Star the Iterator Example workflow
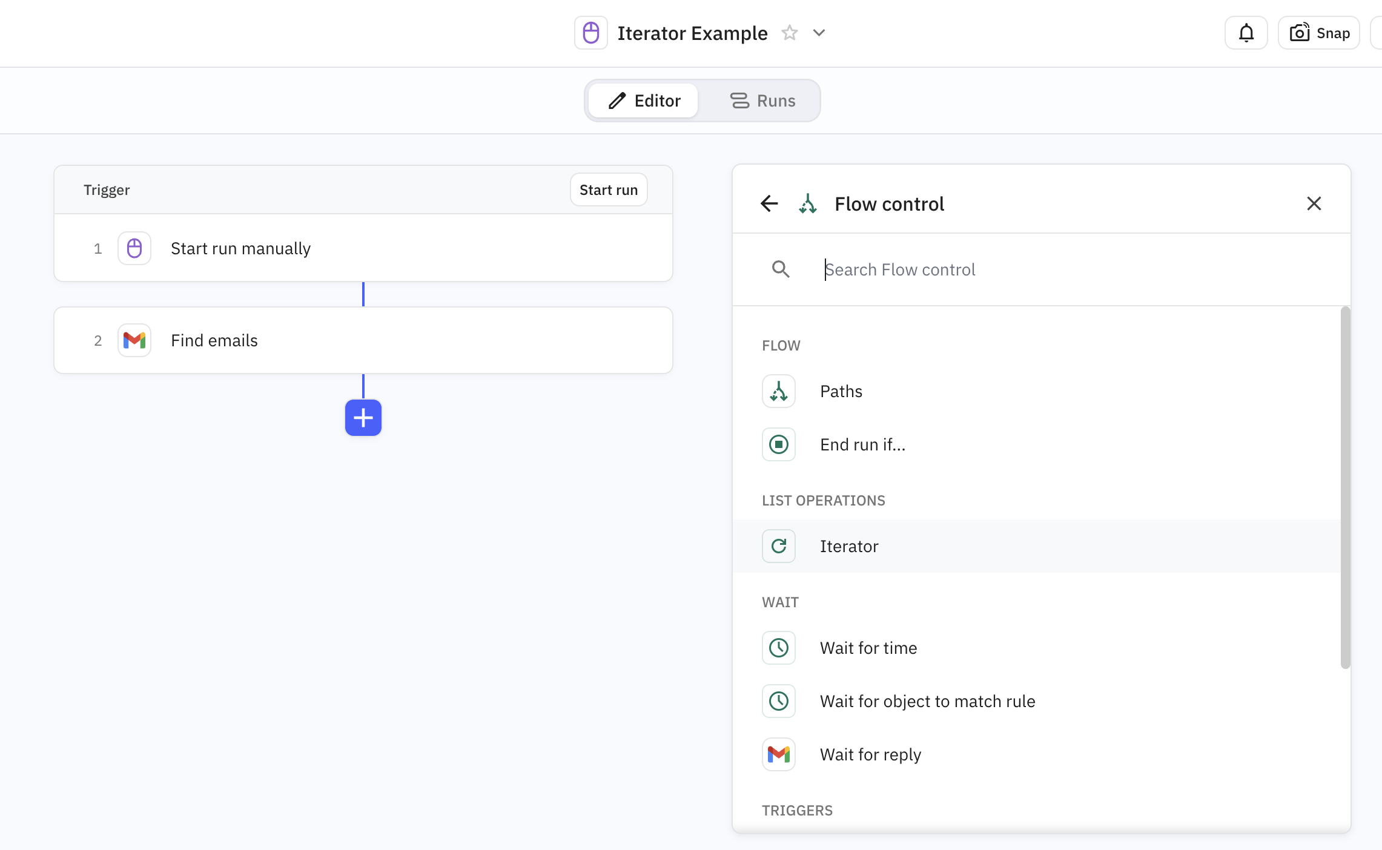Image resolution: width=1382 pixels, height=850 pixels. [789, 33]
